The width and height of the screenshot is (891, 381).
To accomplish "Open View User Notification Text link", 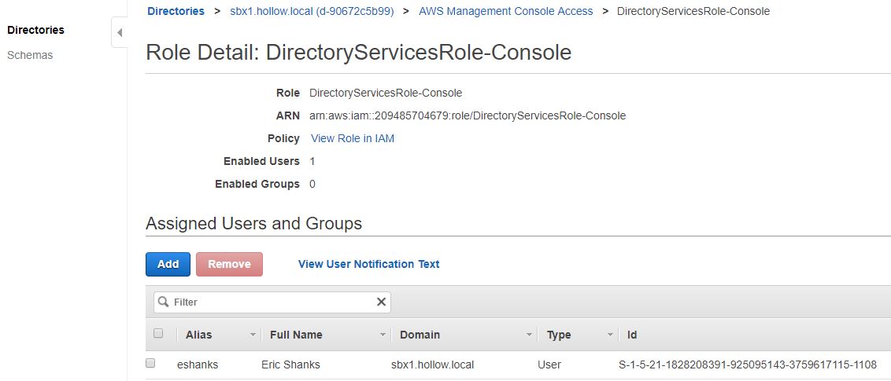I will pos(368,264).
